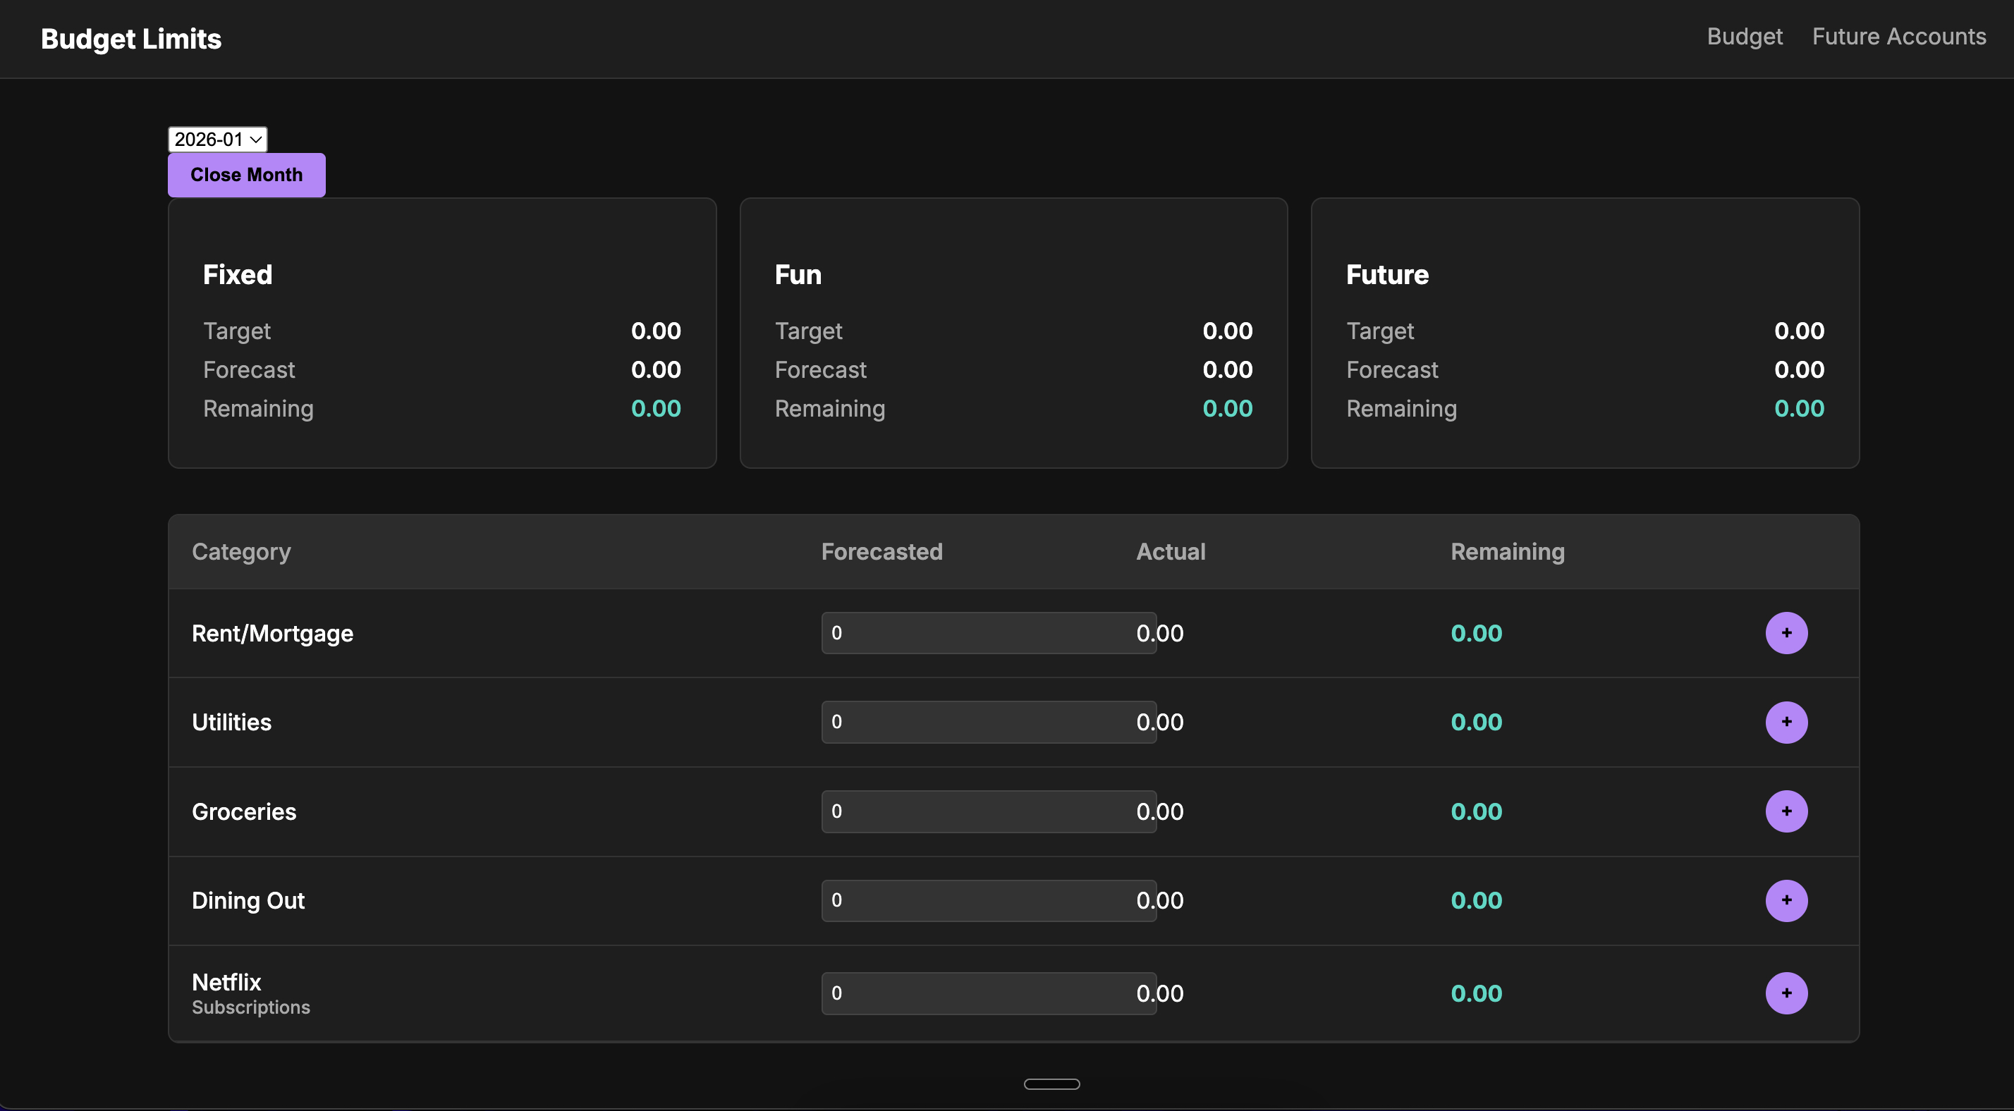The height and width of the screenshot is (1111, 2014).
Task: Click the Netflix category name
Action: [x=226, y=981]
